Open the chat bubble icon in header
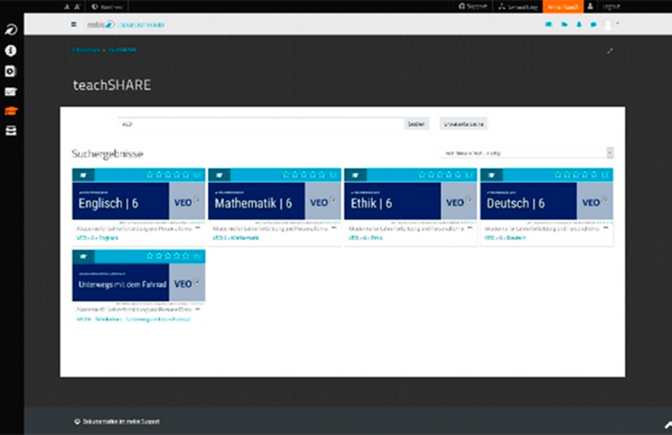This screenshot has width=672, height=435. tap(593, 25)
